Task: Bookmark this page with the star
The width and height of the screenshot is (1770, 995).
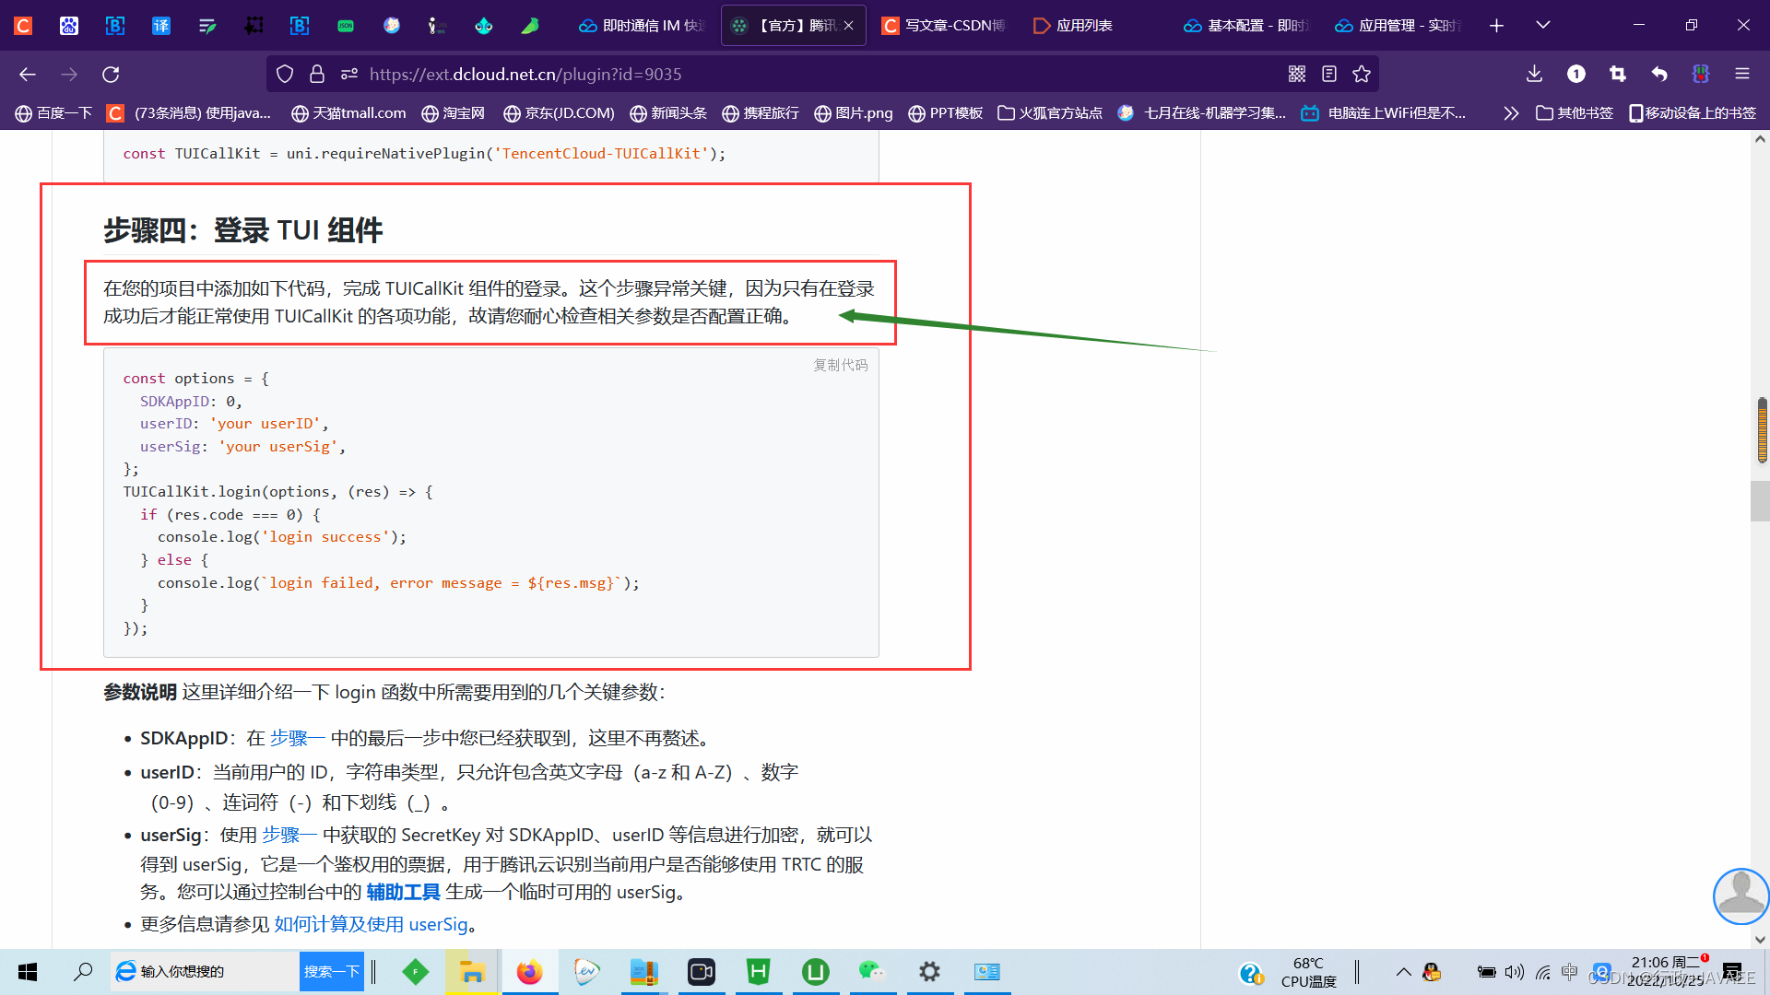Action: click(x=1362, y=74)
